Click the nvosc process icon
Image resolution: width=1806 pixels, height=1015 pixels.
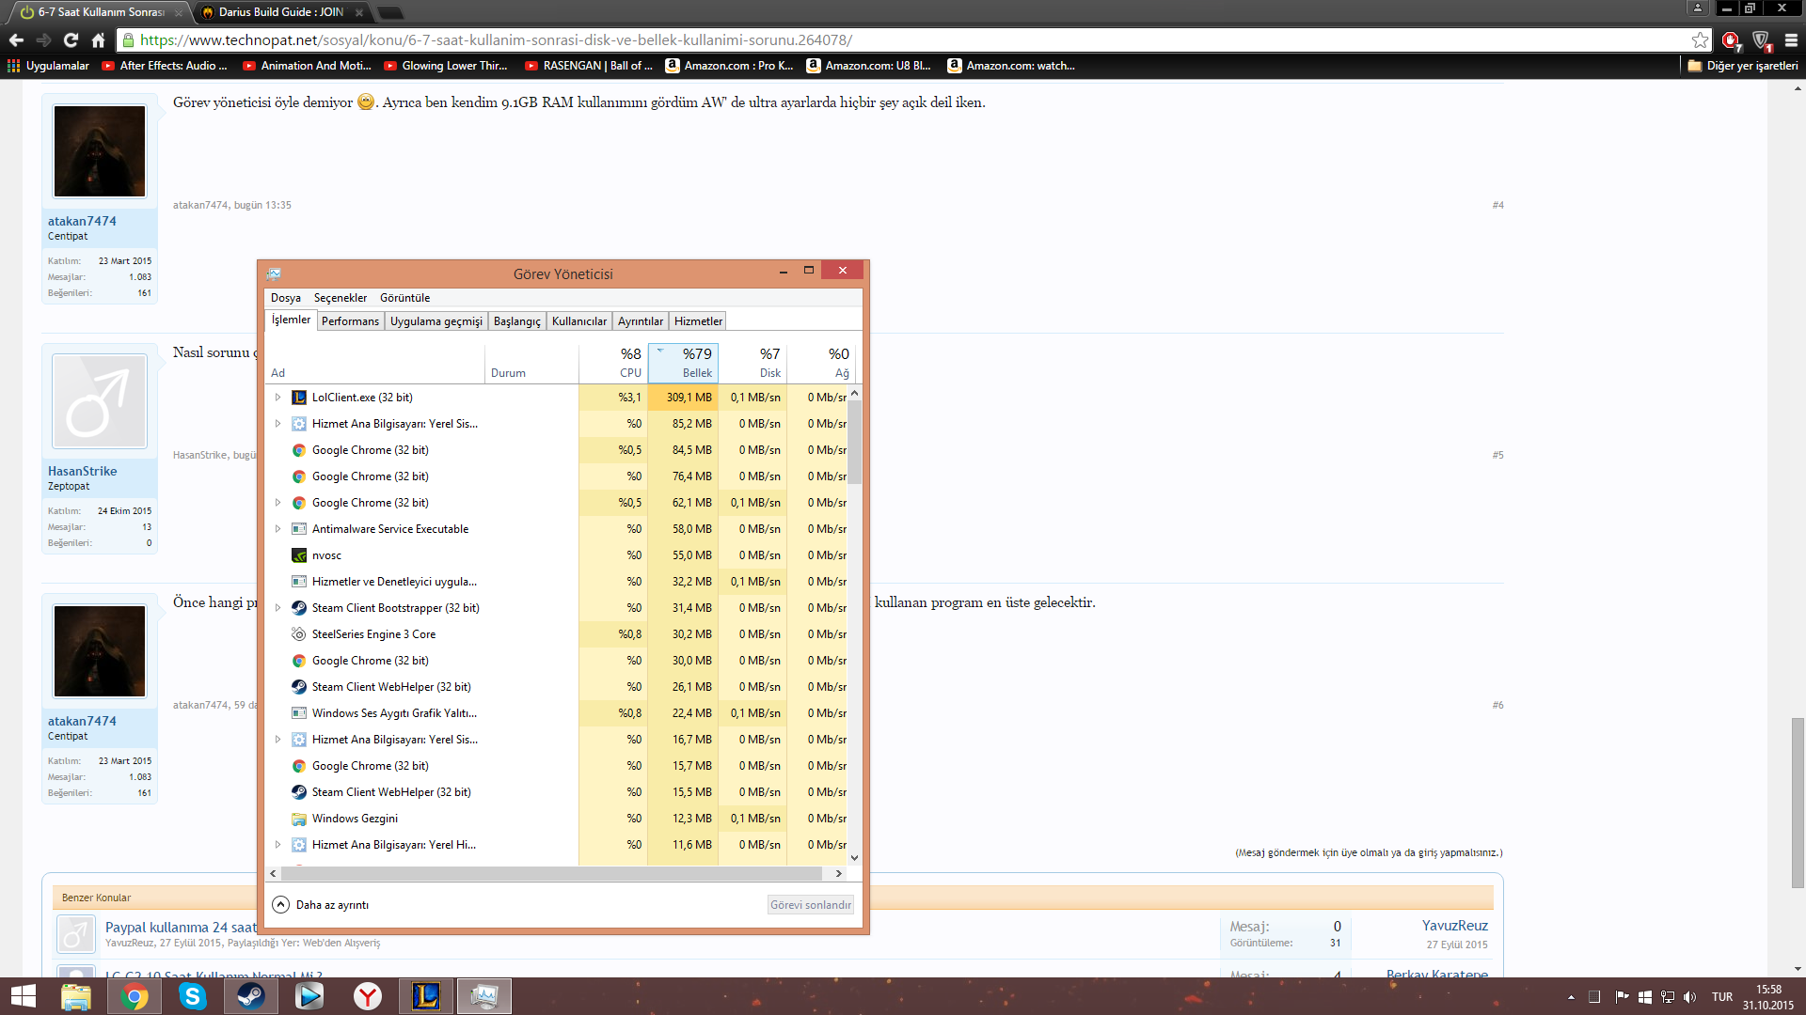click(x=299, y=555)
